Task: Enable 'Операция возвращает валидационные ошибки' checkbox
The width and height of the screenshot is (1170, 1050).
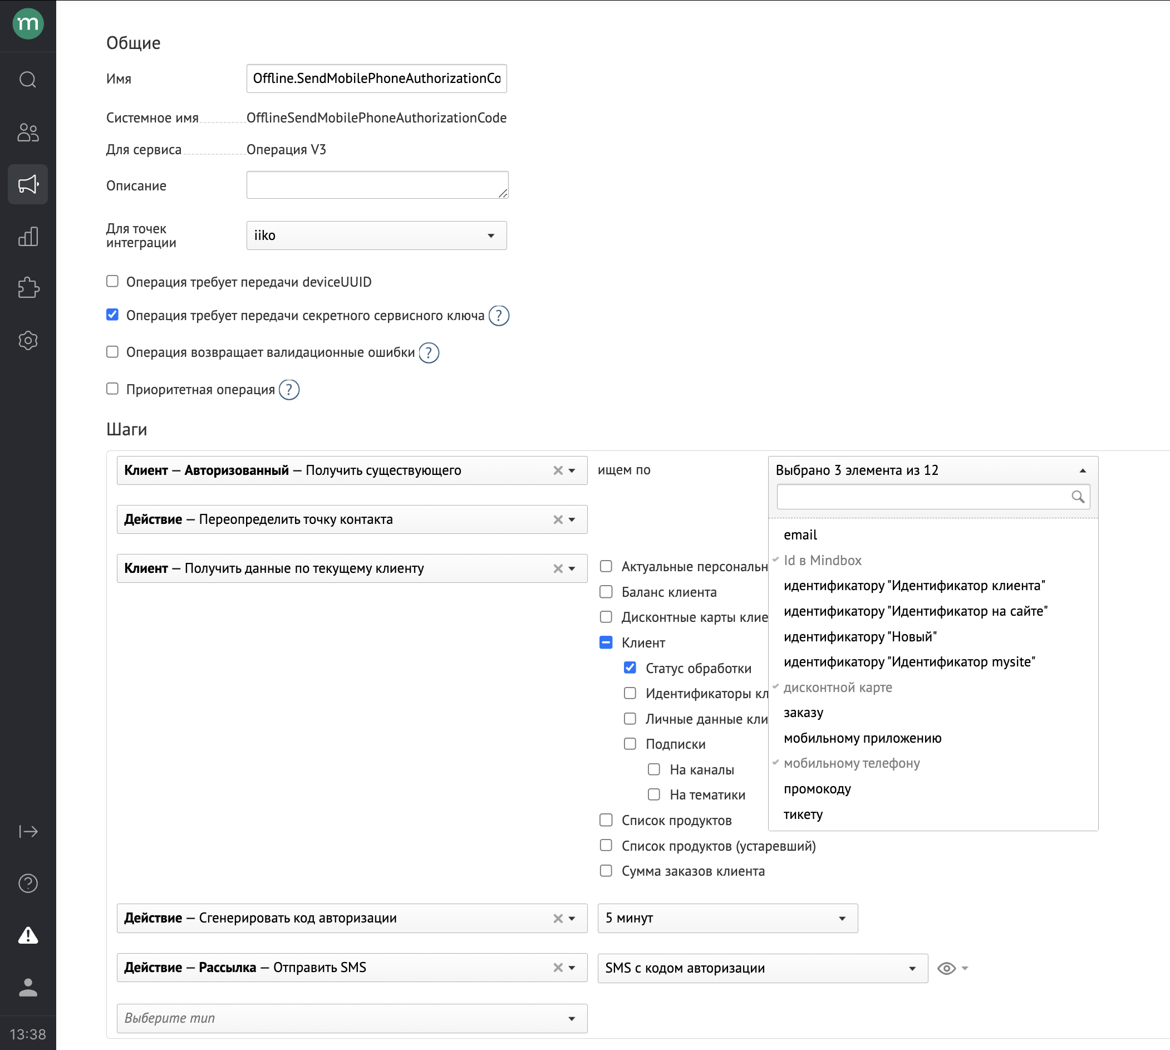Action: click(x=112, y=352)
